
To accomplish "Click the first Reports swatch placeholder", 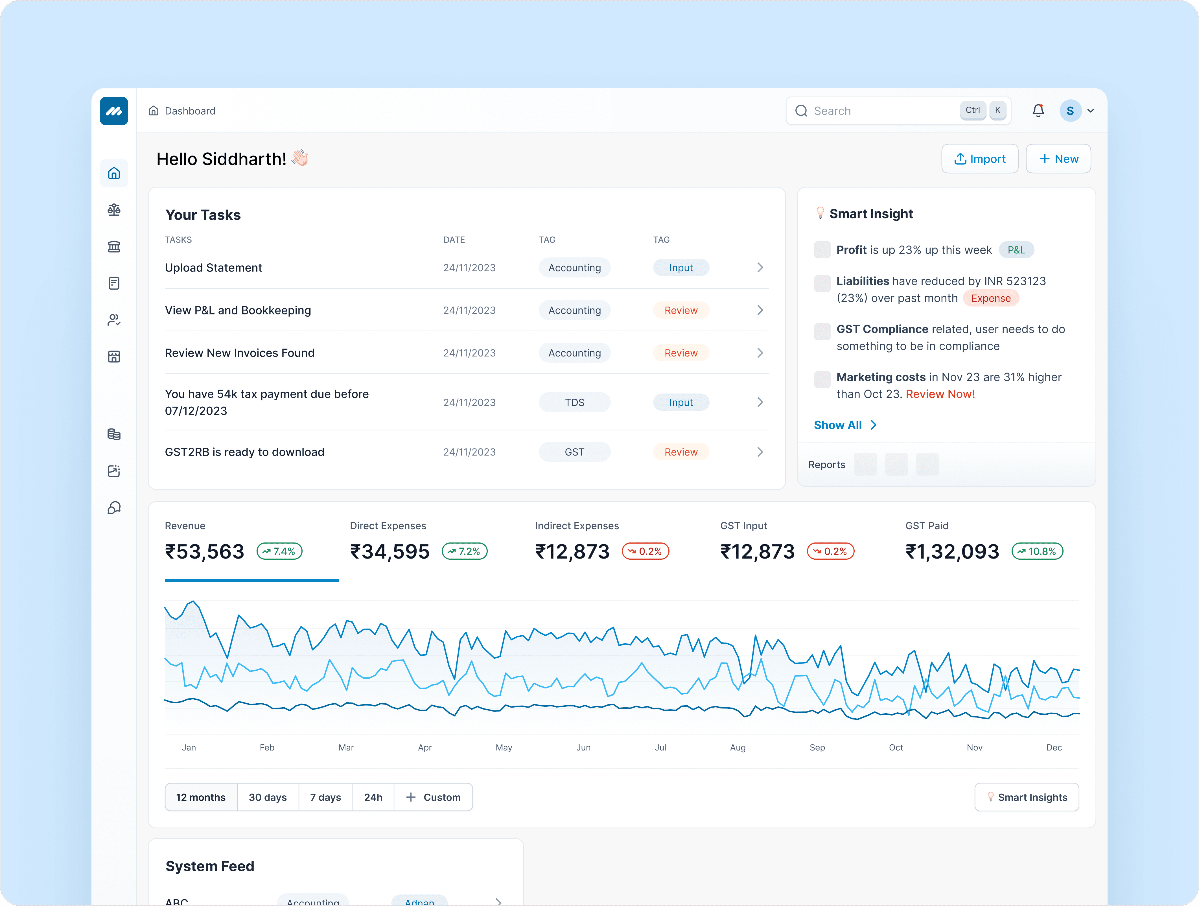I will [x=865, y=465].
